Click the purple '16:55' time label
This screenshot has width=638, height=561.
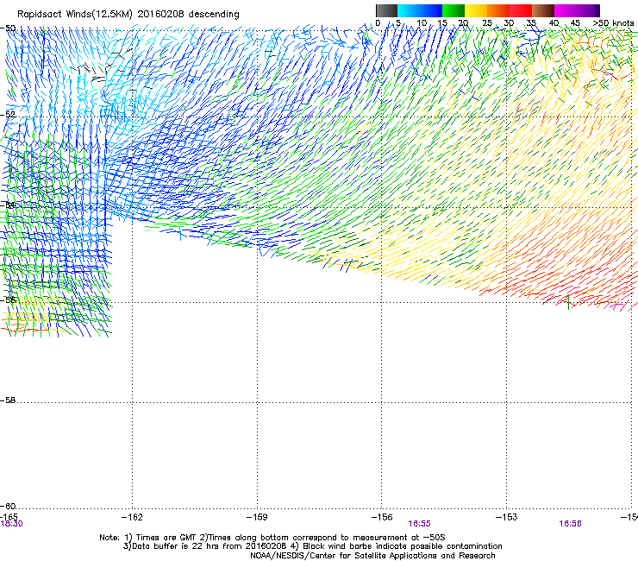click(420, 524)
